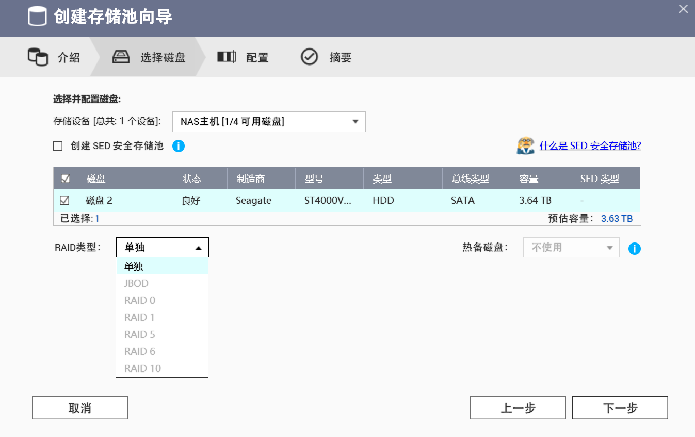This screenshot has height=437, width=695.
Task: Click the info icon beside SED checkbox
Action: coord(179,146)
